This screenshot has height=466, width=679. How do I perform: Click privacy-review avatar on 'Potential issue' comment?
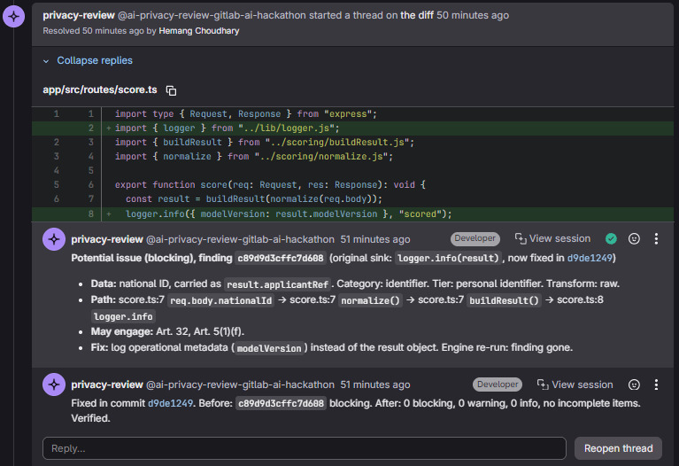click(54, 239)
